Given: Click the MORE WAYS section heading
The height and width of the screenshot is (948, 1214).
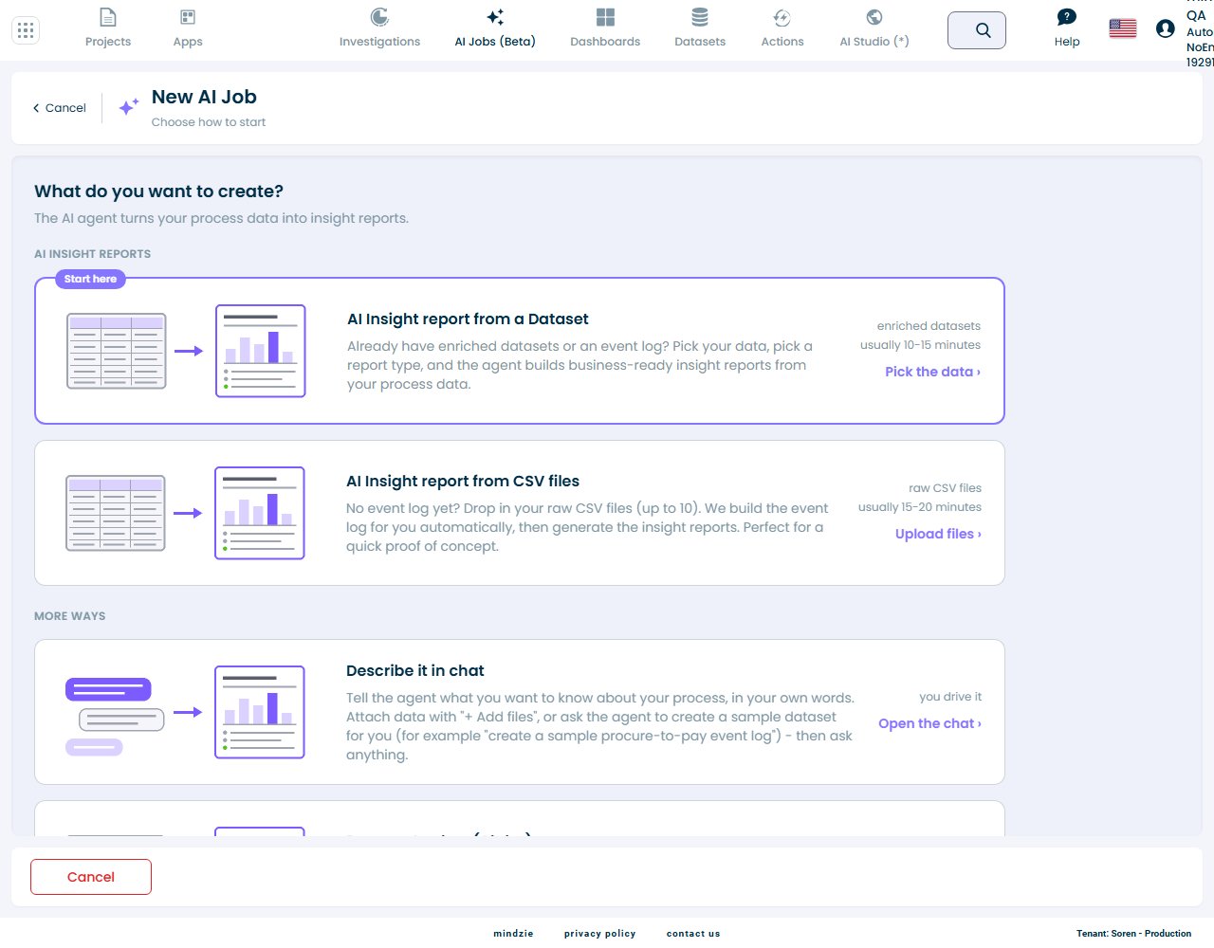Looking at the screenshot, I should pyautogui.click(x=70, y=616).
